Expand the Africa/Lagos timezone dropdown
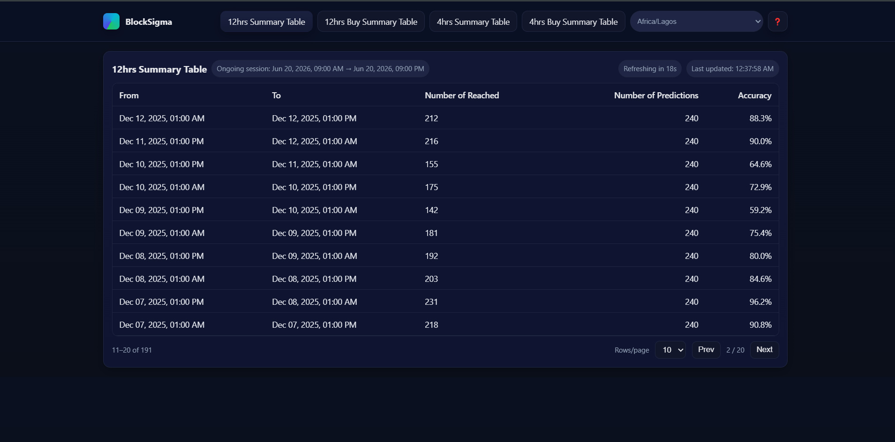This screenshot has height=442, width=895. point(697,22)
